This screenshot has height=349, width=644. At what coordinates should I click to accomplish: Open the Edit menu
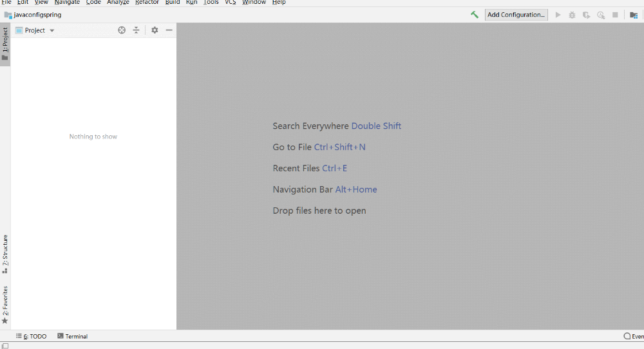click(x=23, y=2)
